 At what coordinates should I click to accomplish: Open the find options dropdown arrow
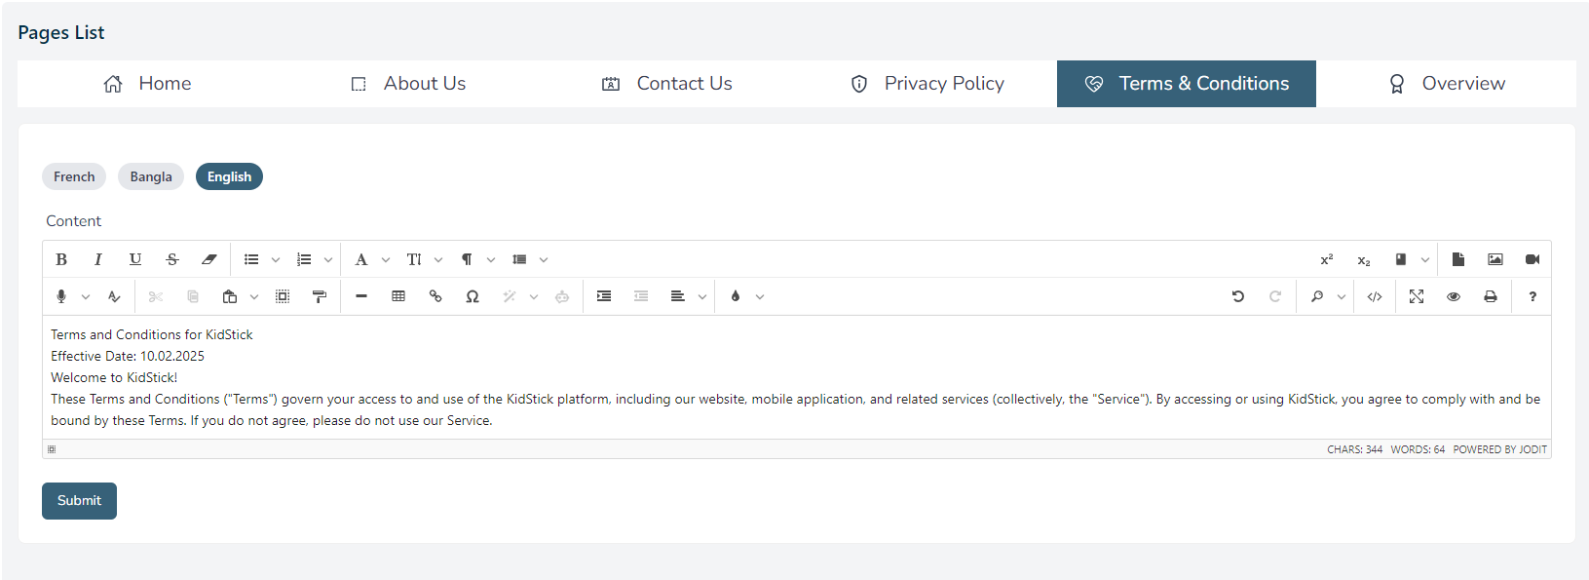1342,296
